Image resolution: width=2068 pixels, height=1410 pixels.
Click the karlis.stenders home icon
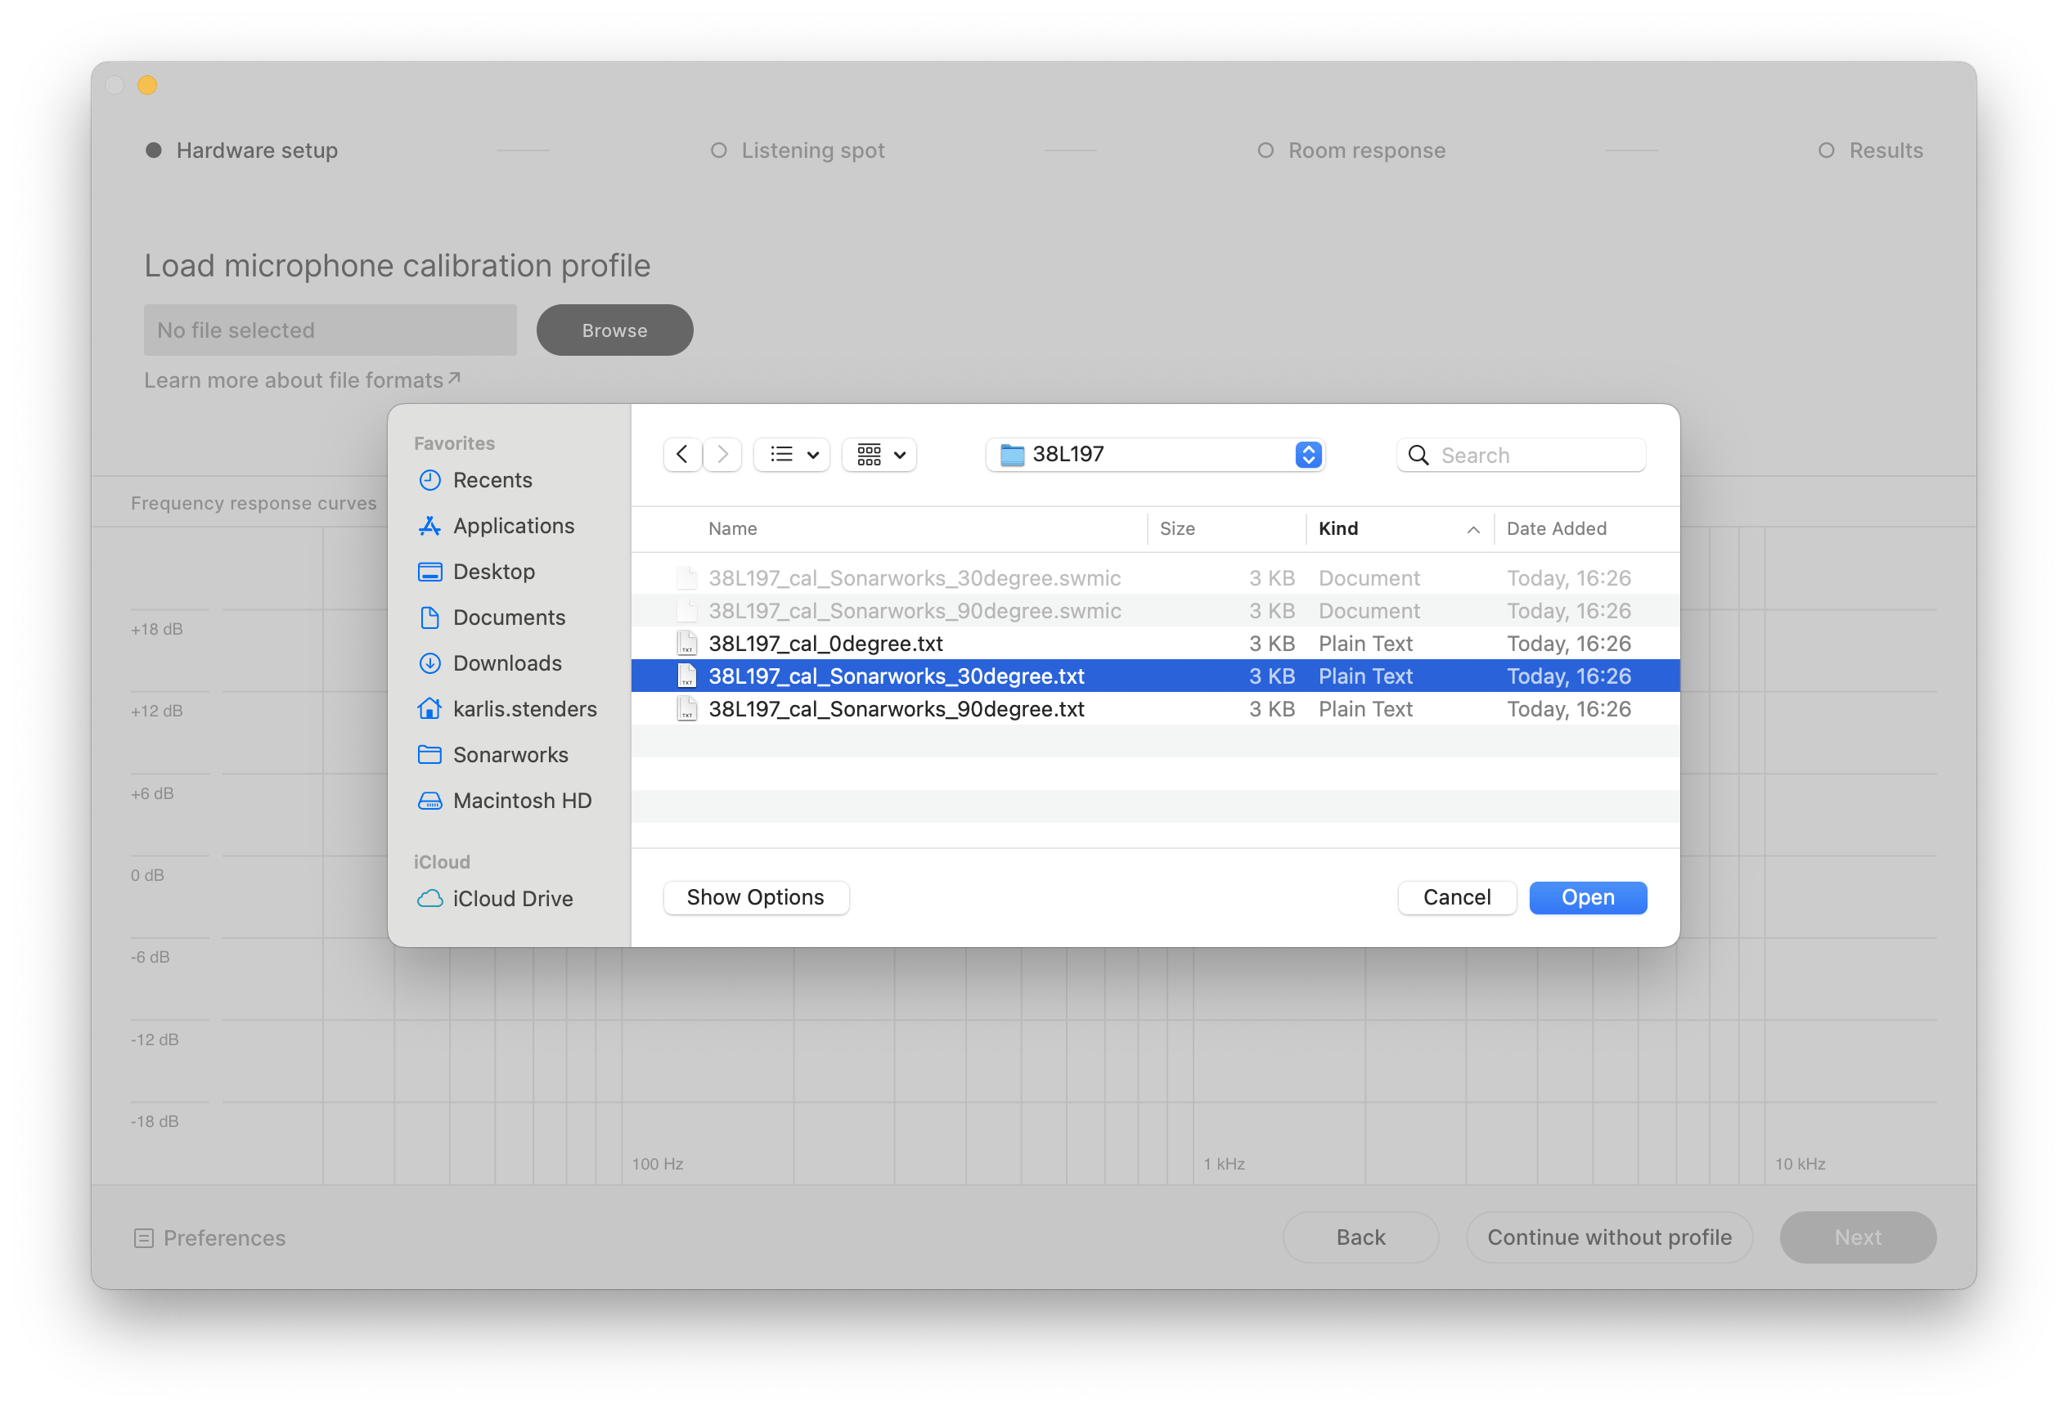click(x=429, y=709)
